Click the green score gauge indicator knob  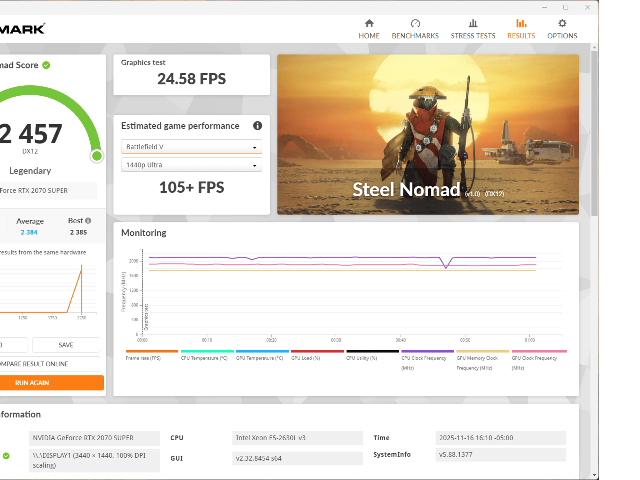97,156
